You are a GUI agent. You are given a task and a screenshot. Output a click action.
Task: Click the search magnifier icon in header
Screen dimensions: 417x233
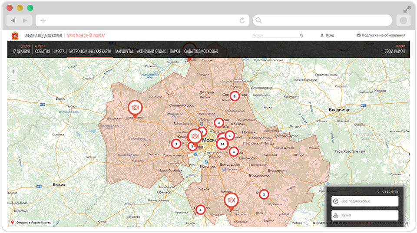coord(301,36)
